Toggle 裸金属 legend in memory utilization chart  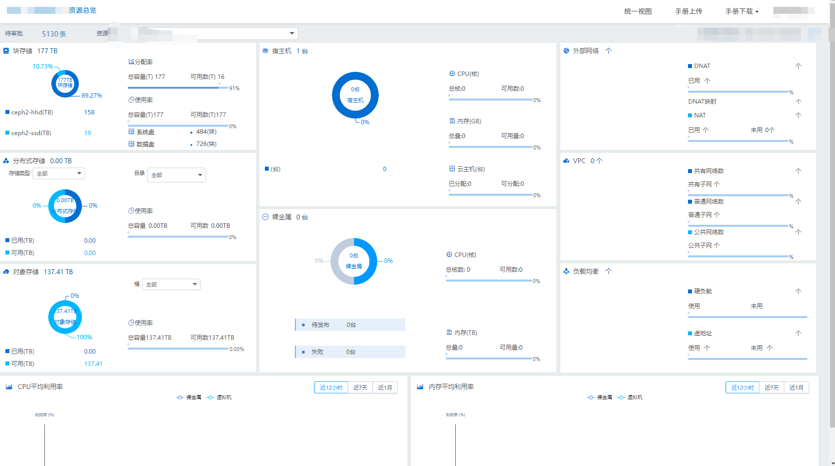pos(600,397)
